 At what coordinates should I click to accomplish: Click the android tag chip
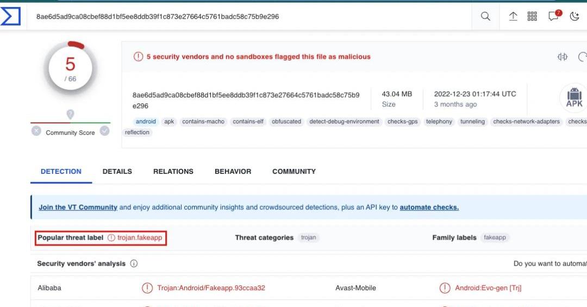(146, 121)
